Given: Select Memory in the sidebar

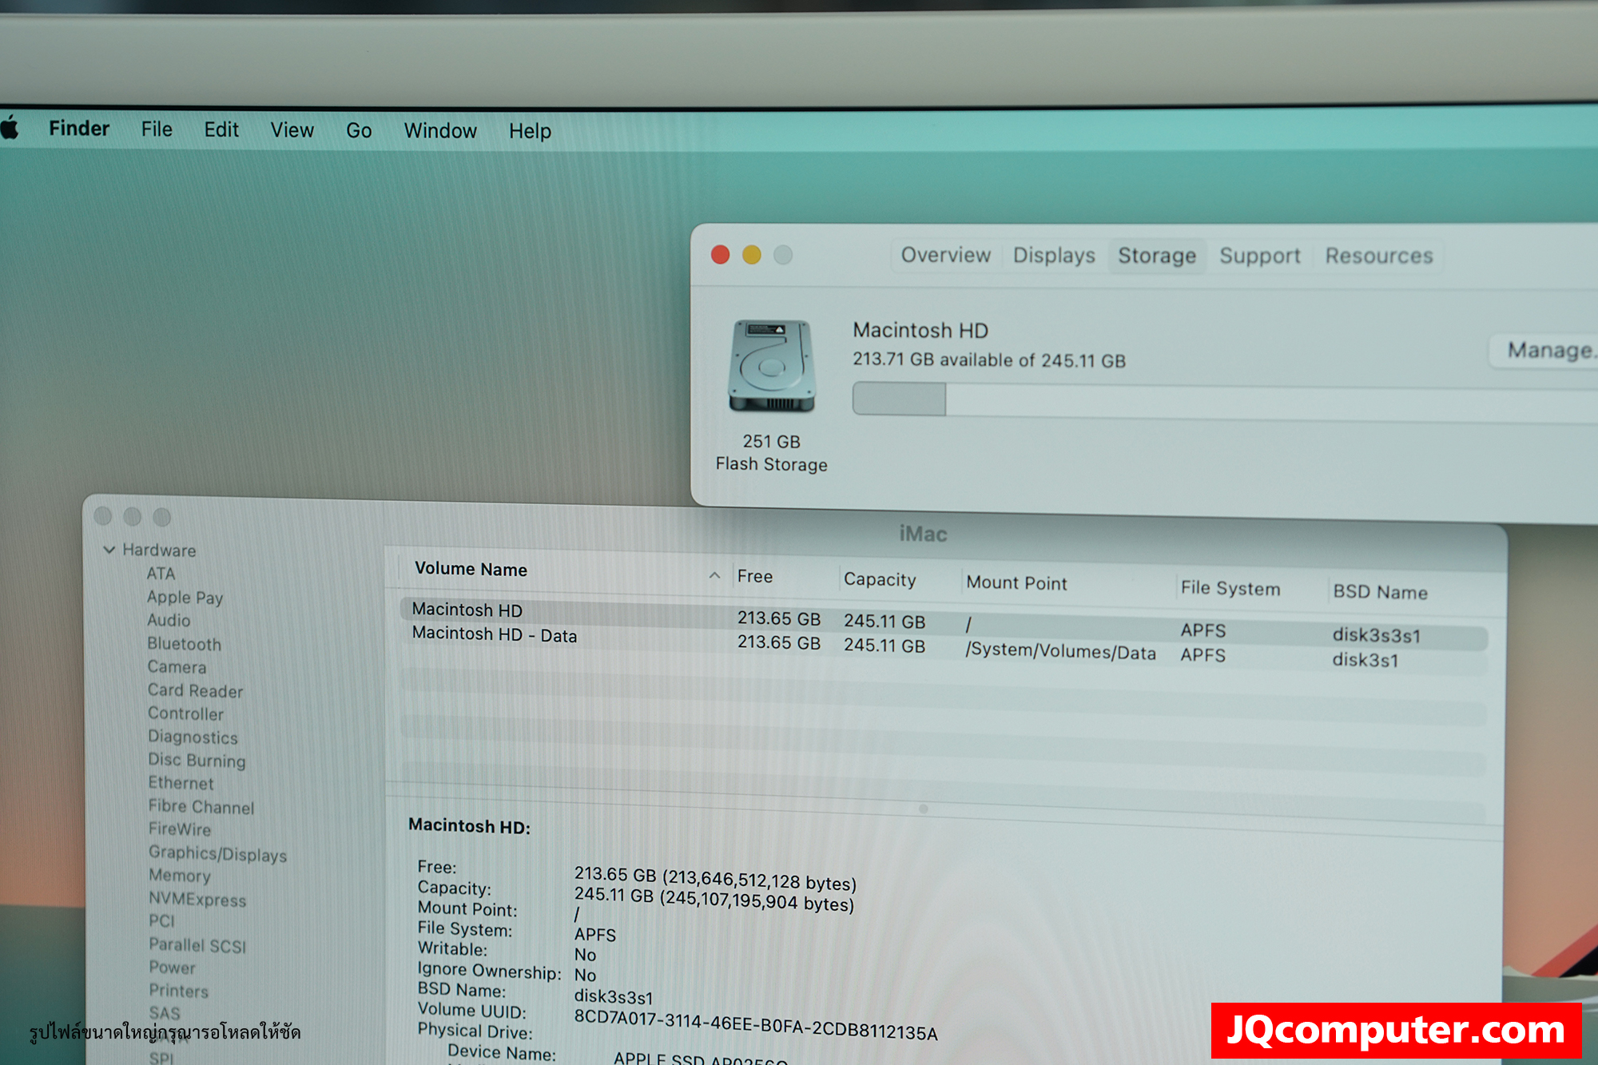Looking at the screenshot, I should pyautogui.click(x=180, y=876).
